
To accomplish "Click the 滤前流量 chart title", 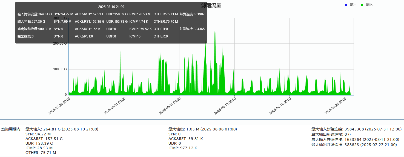I will [x=211, y=5].
